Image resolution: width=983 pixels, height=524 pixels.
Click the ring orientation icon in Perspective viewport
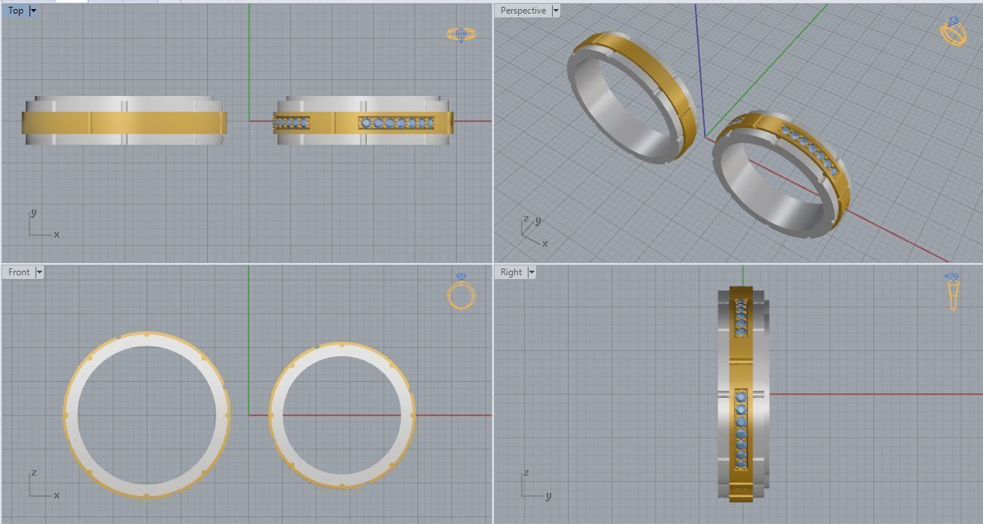click(954, 31)
